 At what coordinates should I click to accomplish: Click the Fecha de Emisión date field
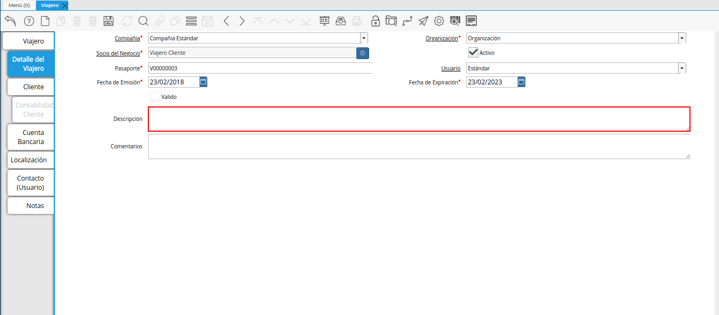[x=174, y=82]
